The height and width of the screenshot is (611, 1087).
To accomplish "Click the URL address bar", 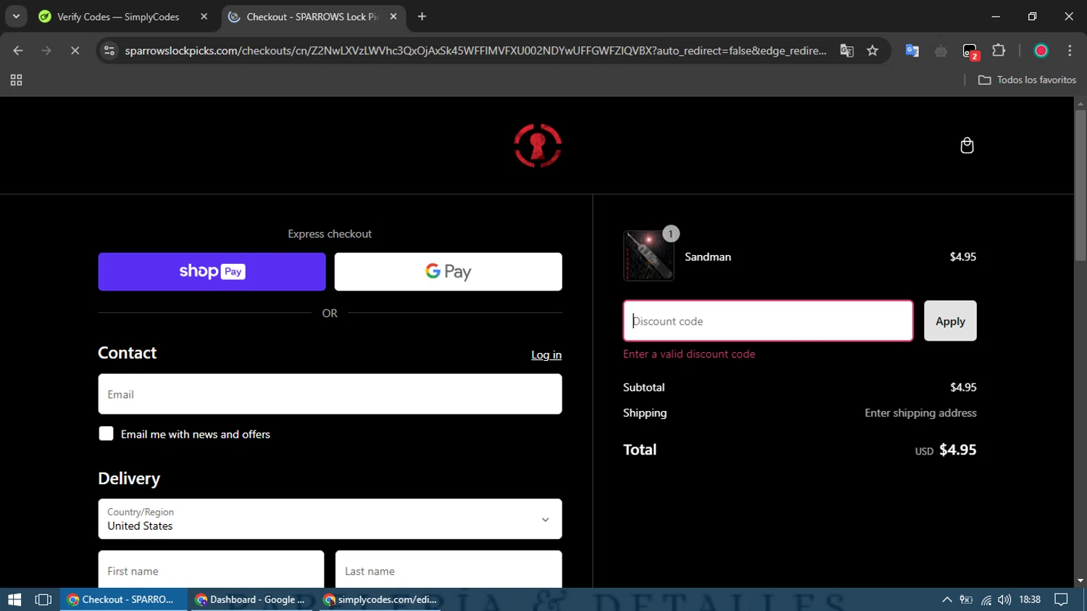I will point(475,51).
